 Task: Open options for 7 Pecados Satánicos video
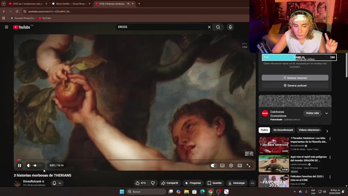point(330,139)
